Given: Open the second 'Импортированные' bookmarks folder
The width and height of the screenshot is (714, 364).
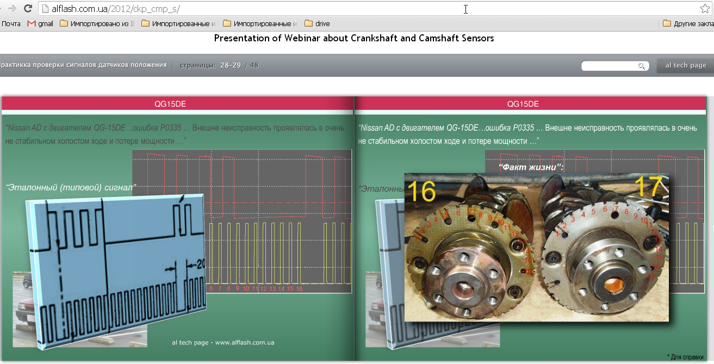Looking at the screenshot, I should pyautogui.click(x=178, y=23).
